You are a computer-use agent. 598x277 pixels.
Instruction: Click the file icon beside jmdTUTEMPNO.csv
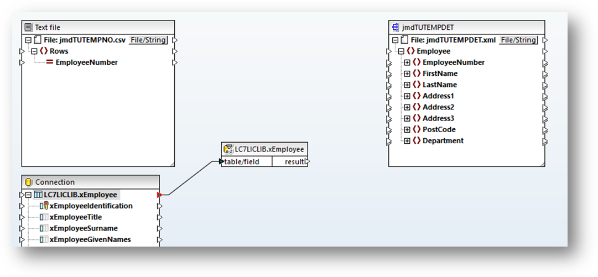click(x=38, y=40)
